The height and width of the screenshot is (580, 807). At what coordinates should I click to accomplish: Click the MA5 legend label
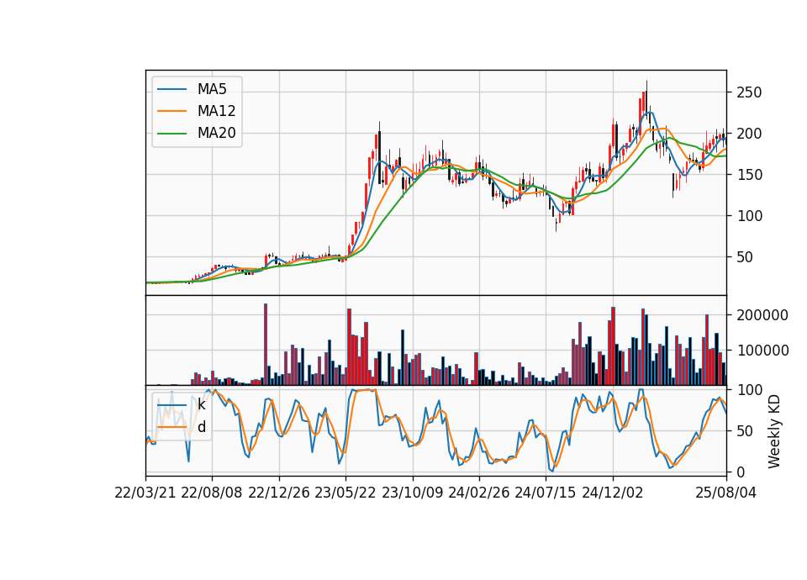tap(212, 89)
